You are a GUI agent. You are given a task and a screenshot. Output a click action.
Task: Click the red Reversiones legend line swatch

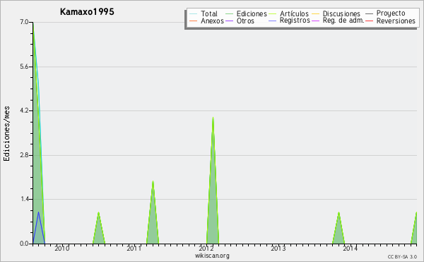pos(369,21)
